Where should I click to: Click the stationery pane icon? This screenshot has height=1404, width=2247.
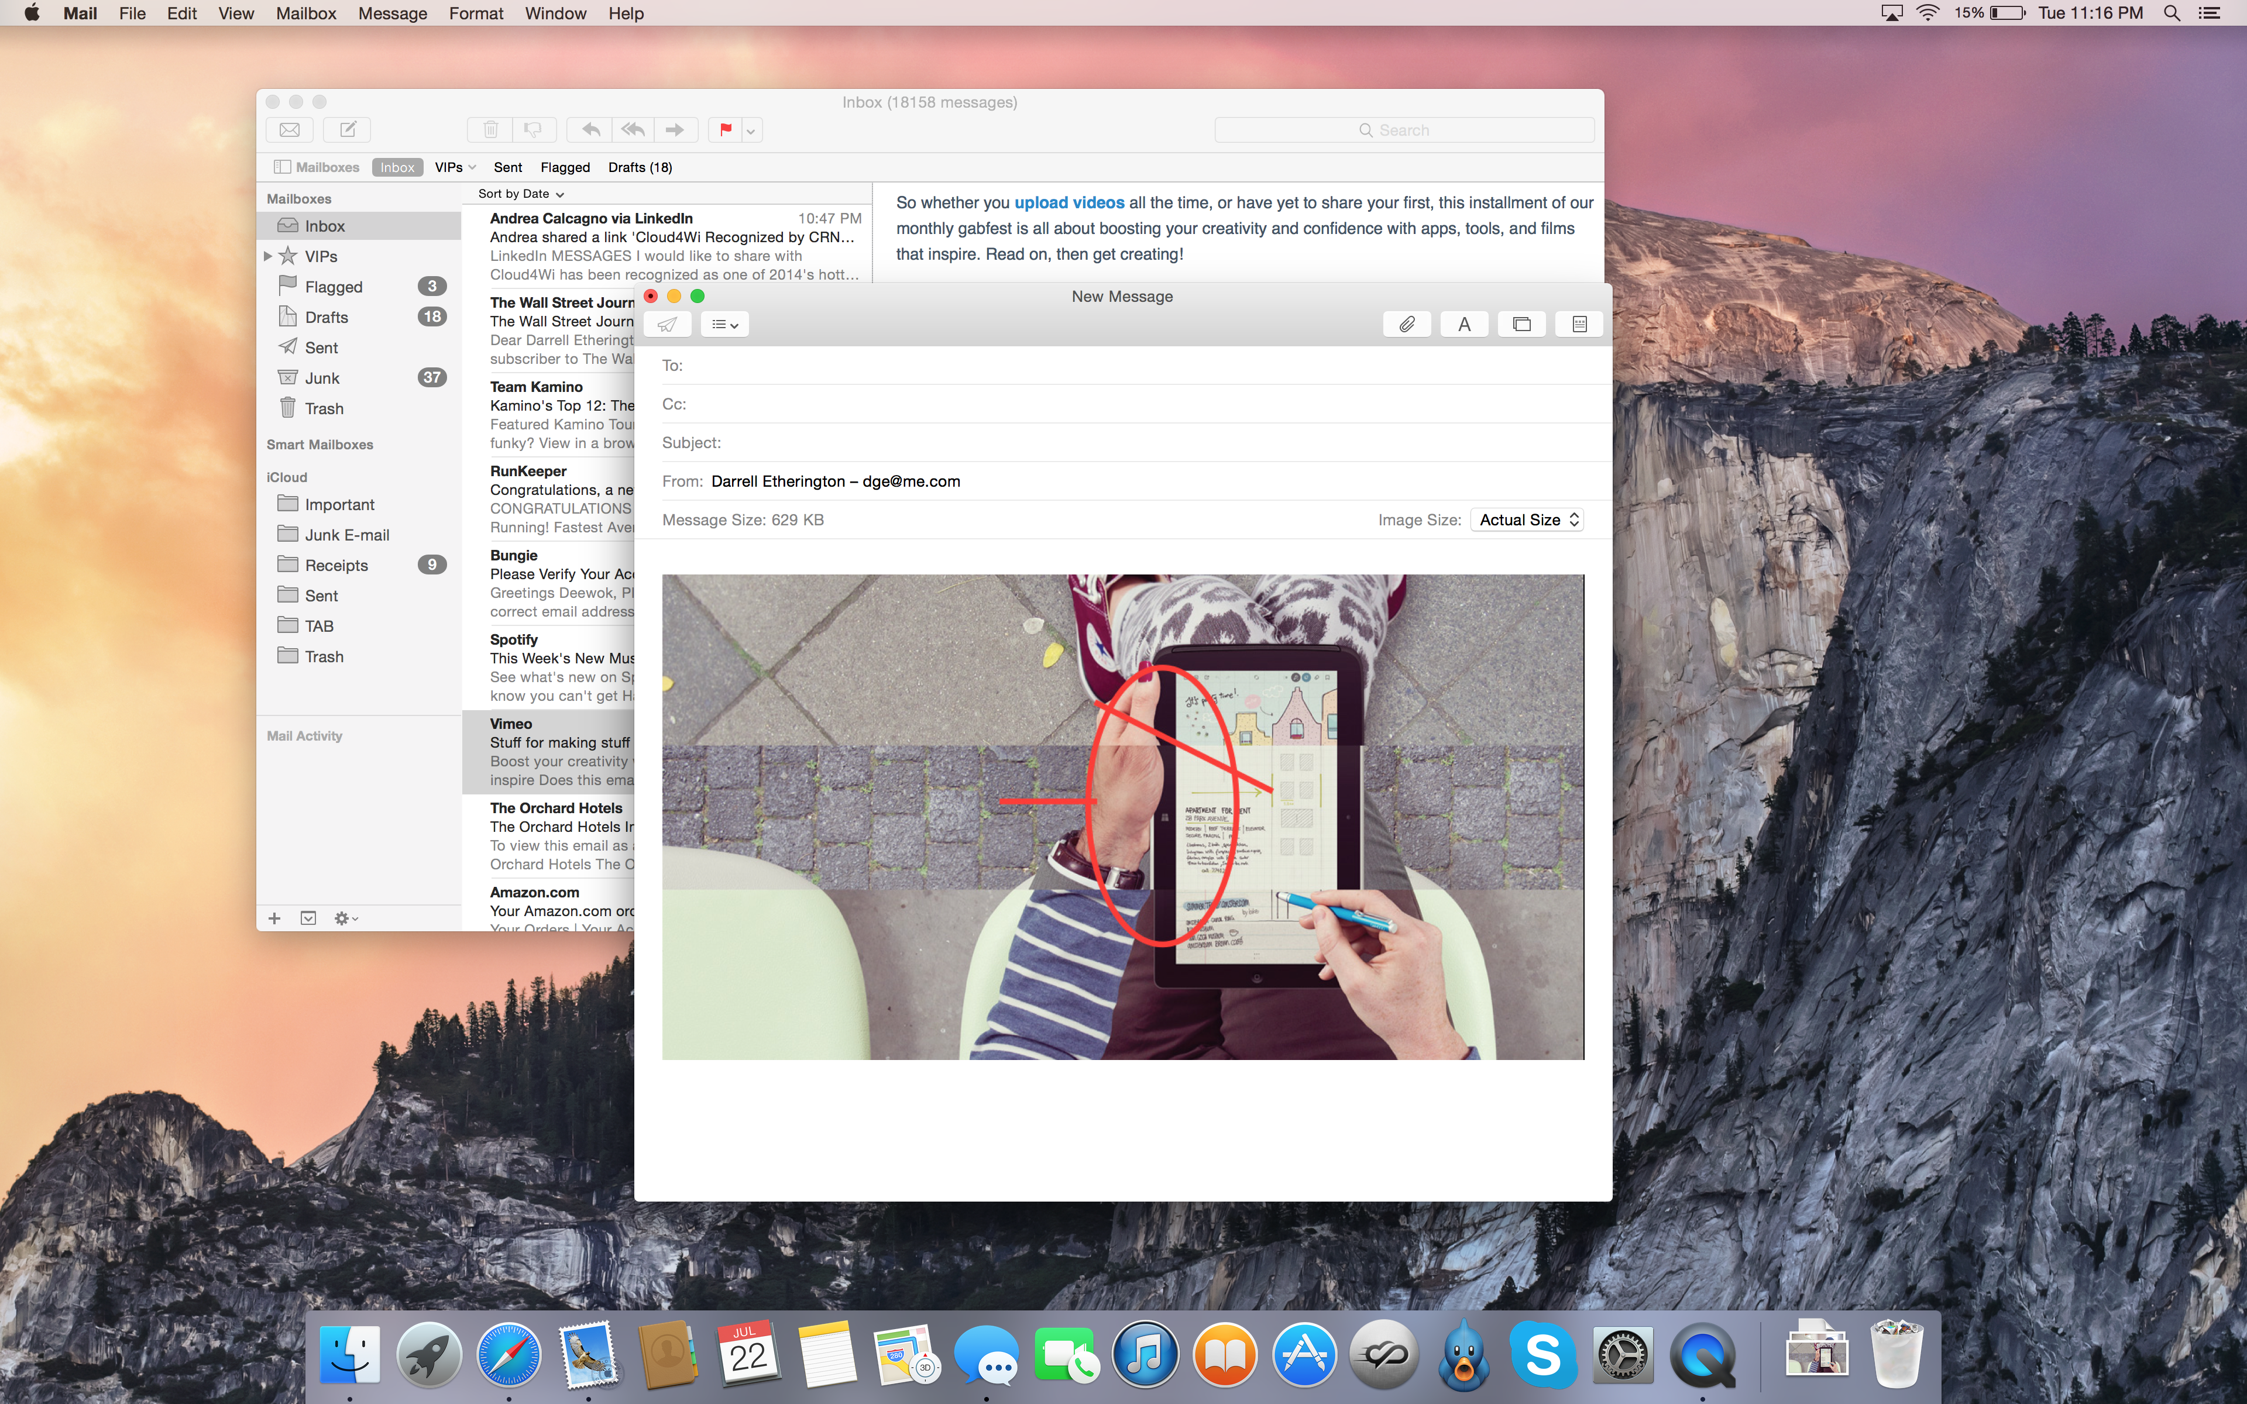click(1579, 324)
